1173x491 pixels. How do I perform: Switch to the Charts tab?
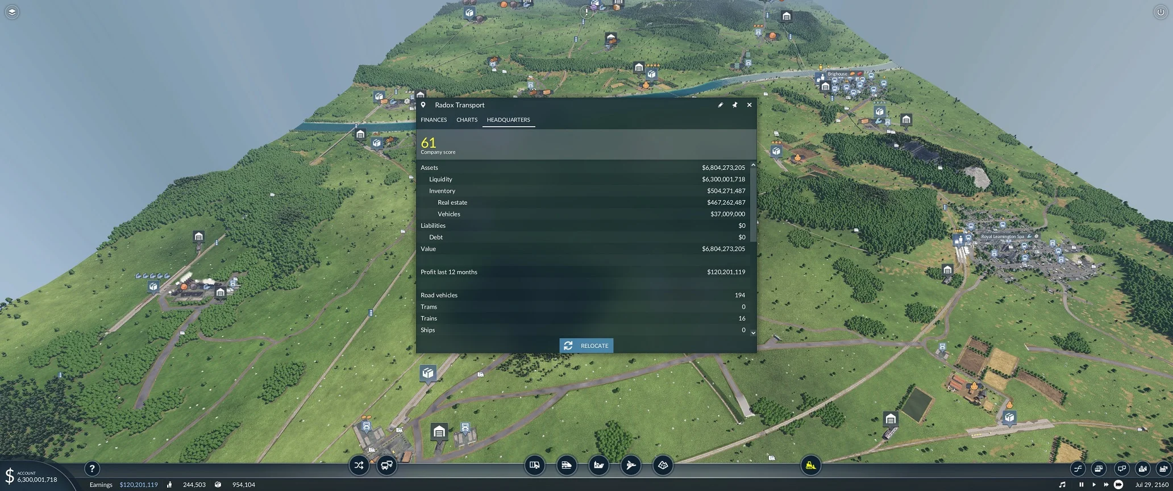coord(467,120)
